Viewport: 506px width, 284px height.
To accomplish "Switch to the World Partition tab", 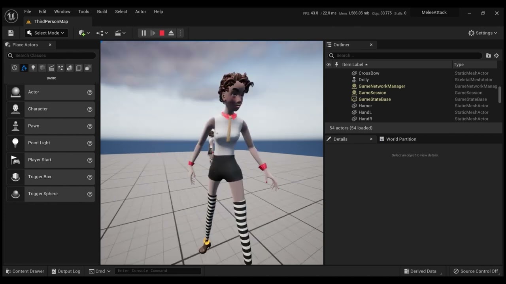I will pos(398,139).
